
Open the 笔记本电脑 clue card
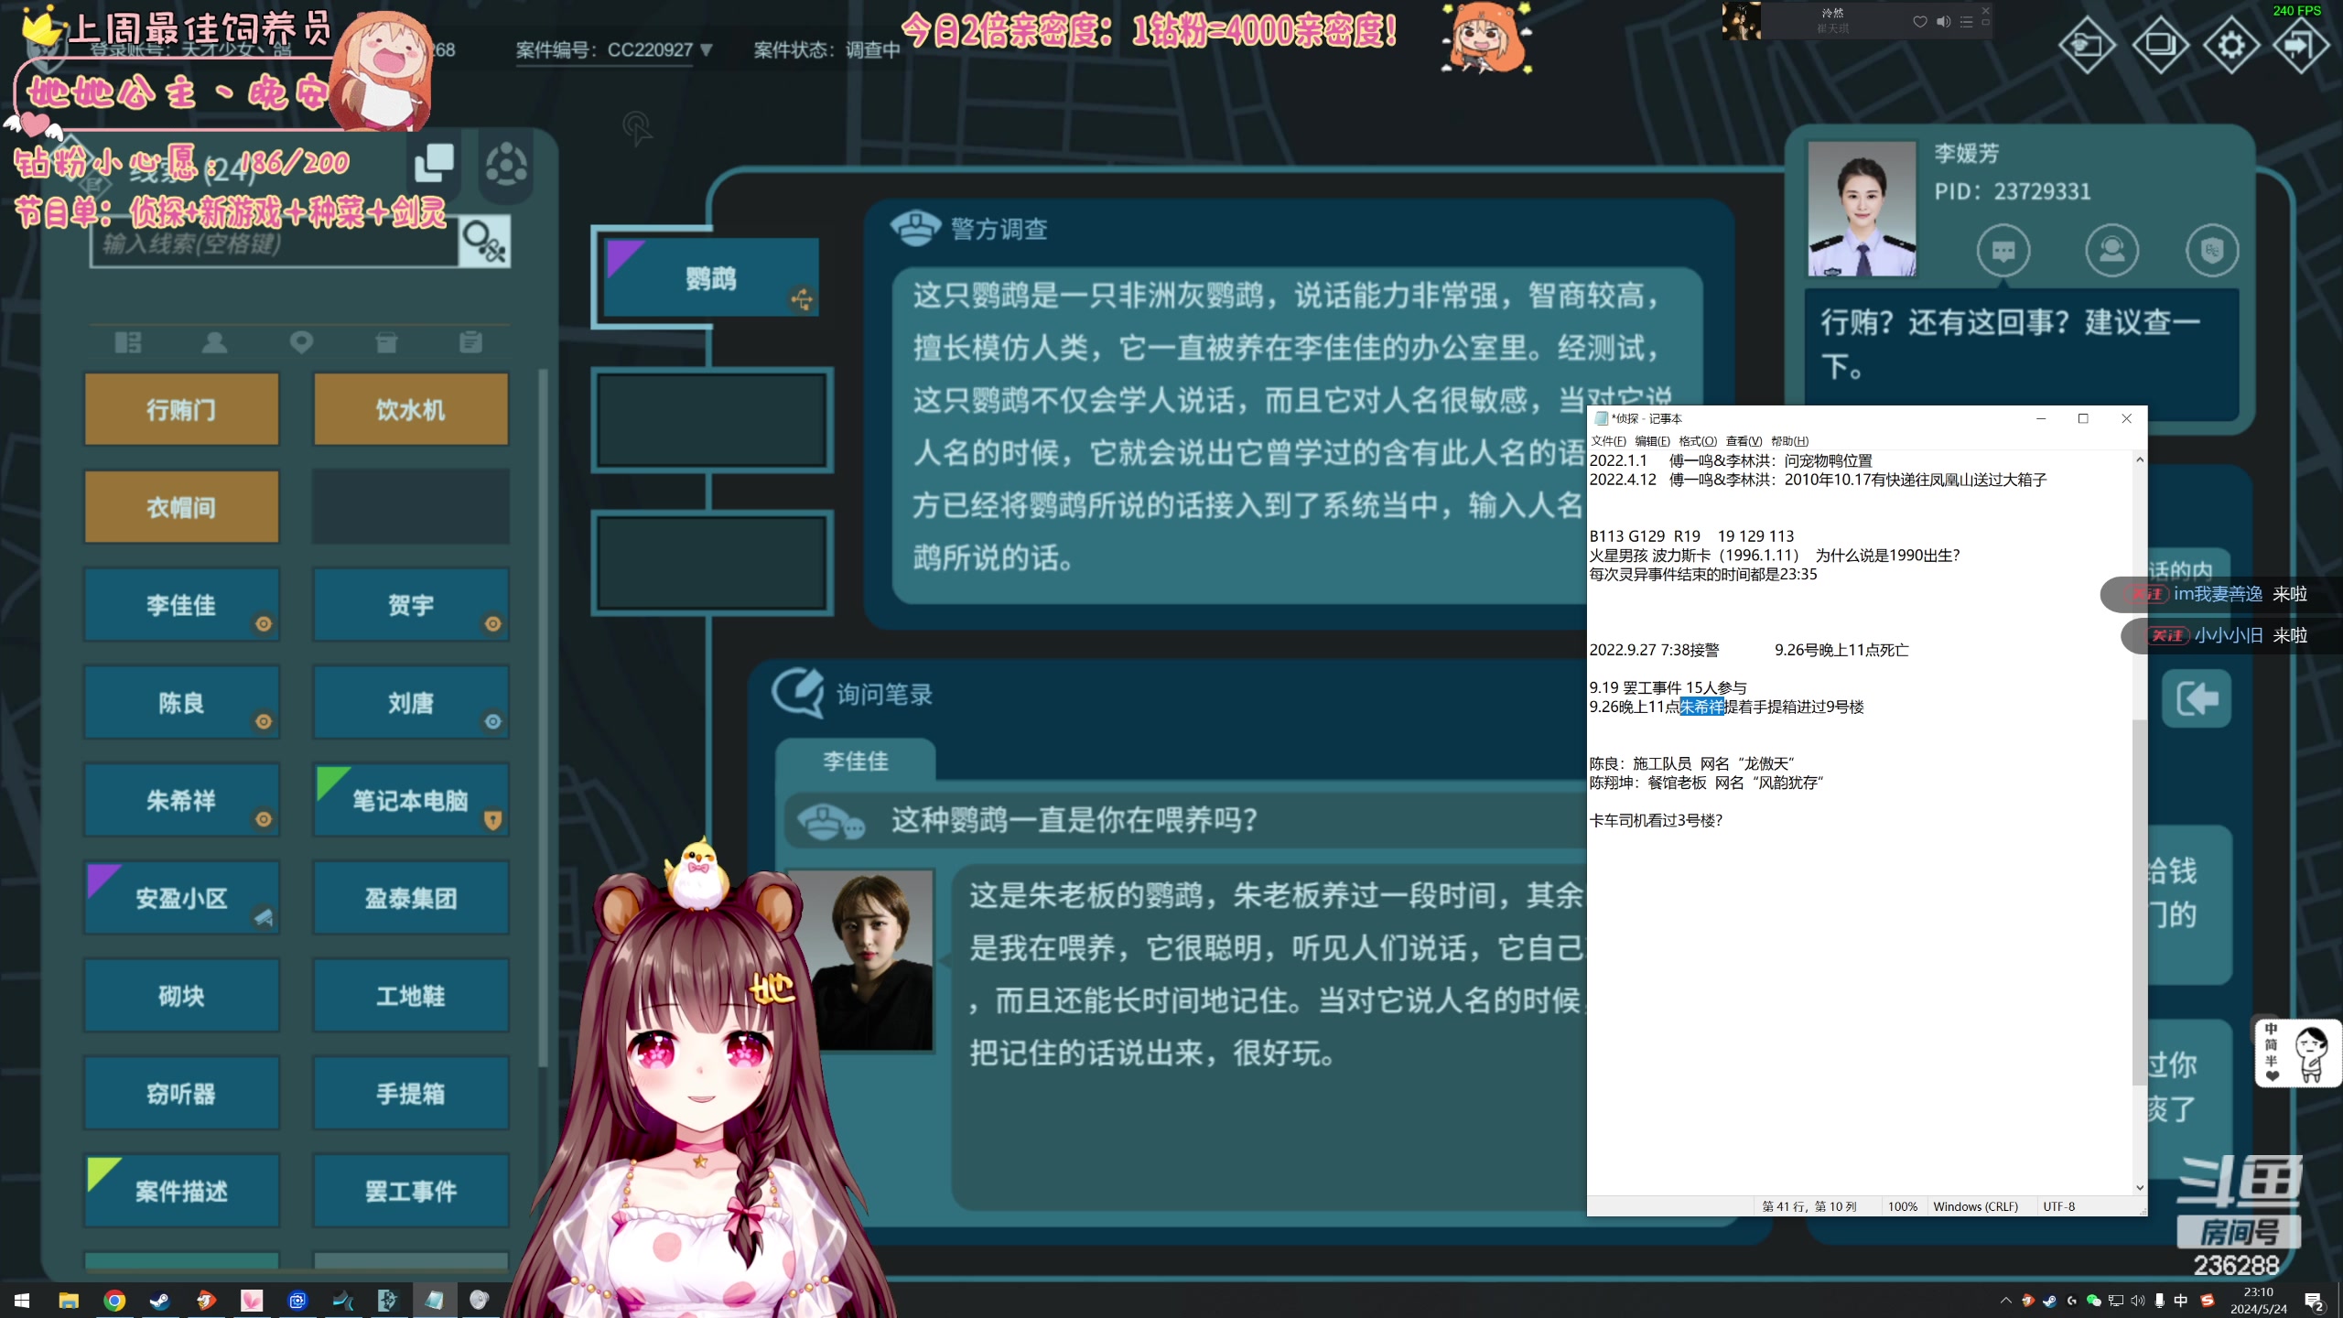pyautogui.click(x=411, y=800)
